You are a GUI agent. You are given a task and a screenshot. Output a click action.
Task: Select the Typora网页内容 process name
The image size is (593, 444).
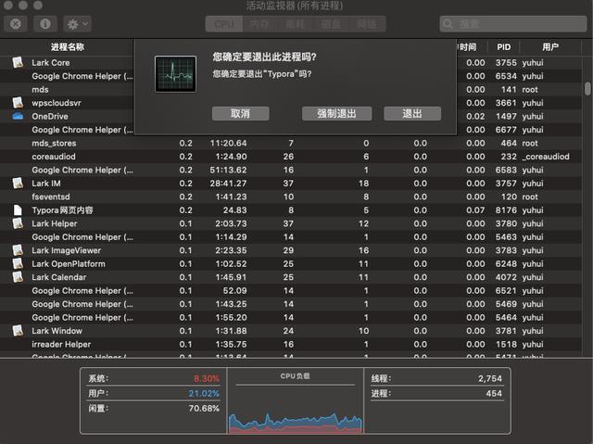(x=62, y=210)
